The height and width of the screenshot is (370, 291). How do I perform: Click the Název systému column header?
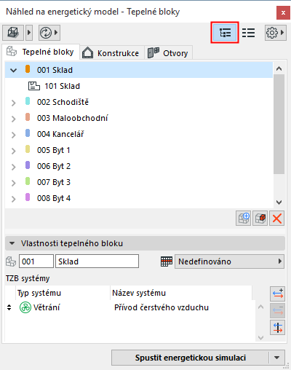point(181,293)
